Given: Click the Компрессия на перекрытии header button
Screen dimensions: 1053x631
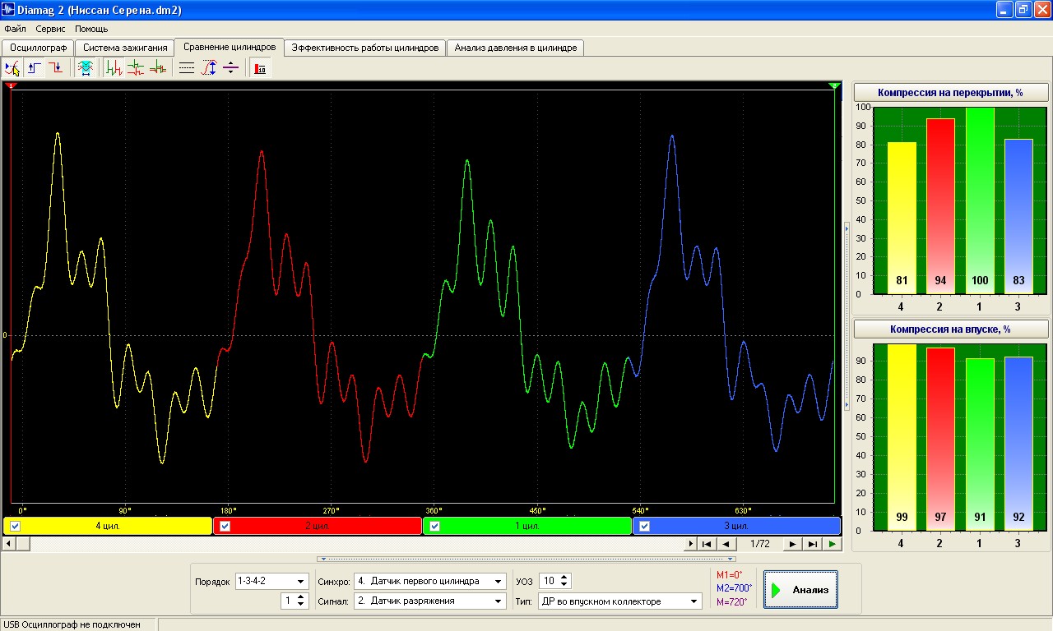Looking at the screenshot, I should click(950, 92).
